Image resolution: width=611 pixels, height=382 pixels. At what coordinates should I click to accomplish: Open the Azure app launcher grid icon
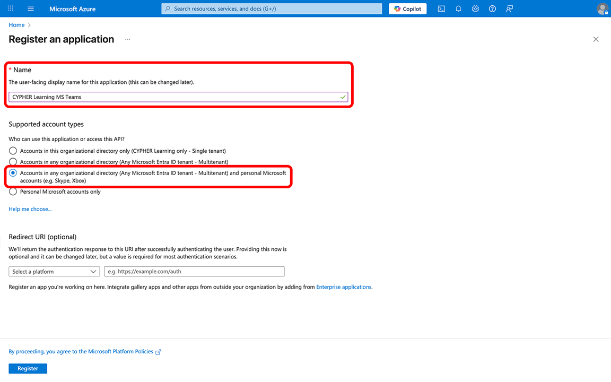point(11,8)
